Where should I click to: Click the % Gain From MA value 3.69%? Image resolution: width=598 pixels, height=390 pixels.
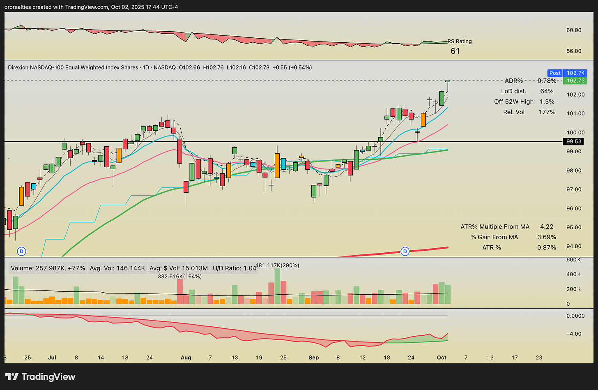pos(547,237)
